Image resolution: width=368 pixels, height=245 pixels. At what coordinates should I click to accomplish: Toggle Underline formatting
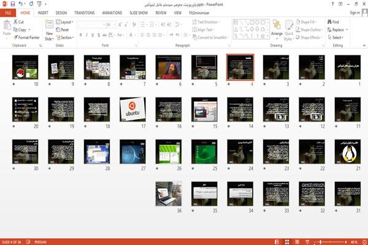click(x=93, y=35)
